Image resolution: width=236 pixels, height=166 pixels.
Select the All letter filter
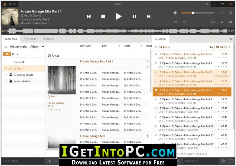(x=7, y=54)
